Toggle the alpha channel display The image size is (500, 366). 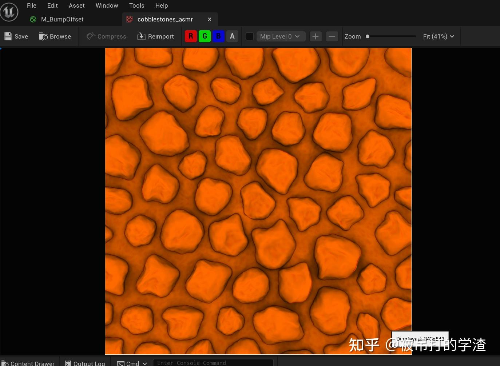click(x=232, y=36)
